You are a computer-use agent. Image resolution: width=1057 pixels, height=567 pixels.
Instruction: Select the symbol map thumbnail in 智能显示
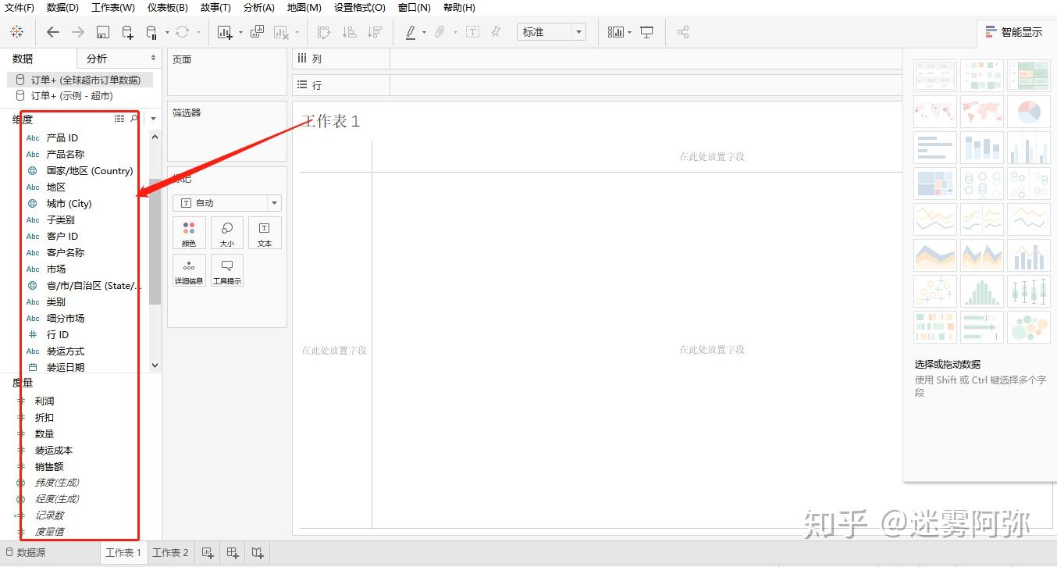click(935, 112)
